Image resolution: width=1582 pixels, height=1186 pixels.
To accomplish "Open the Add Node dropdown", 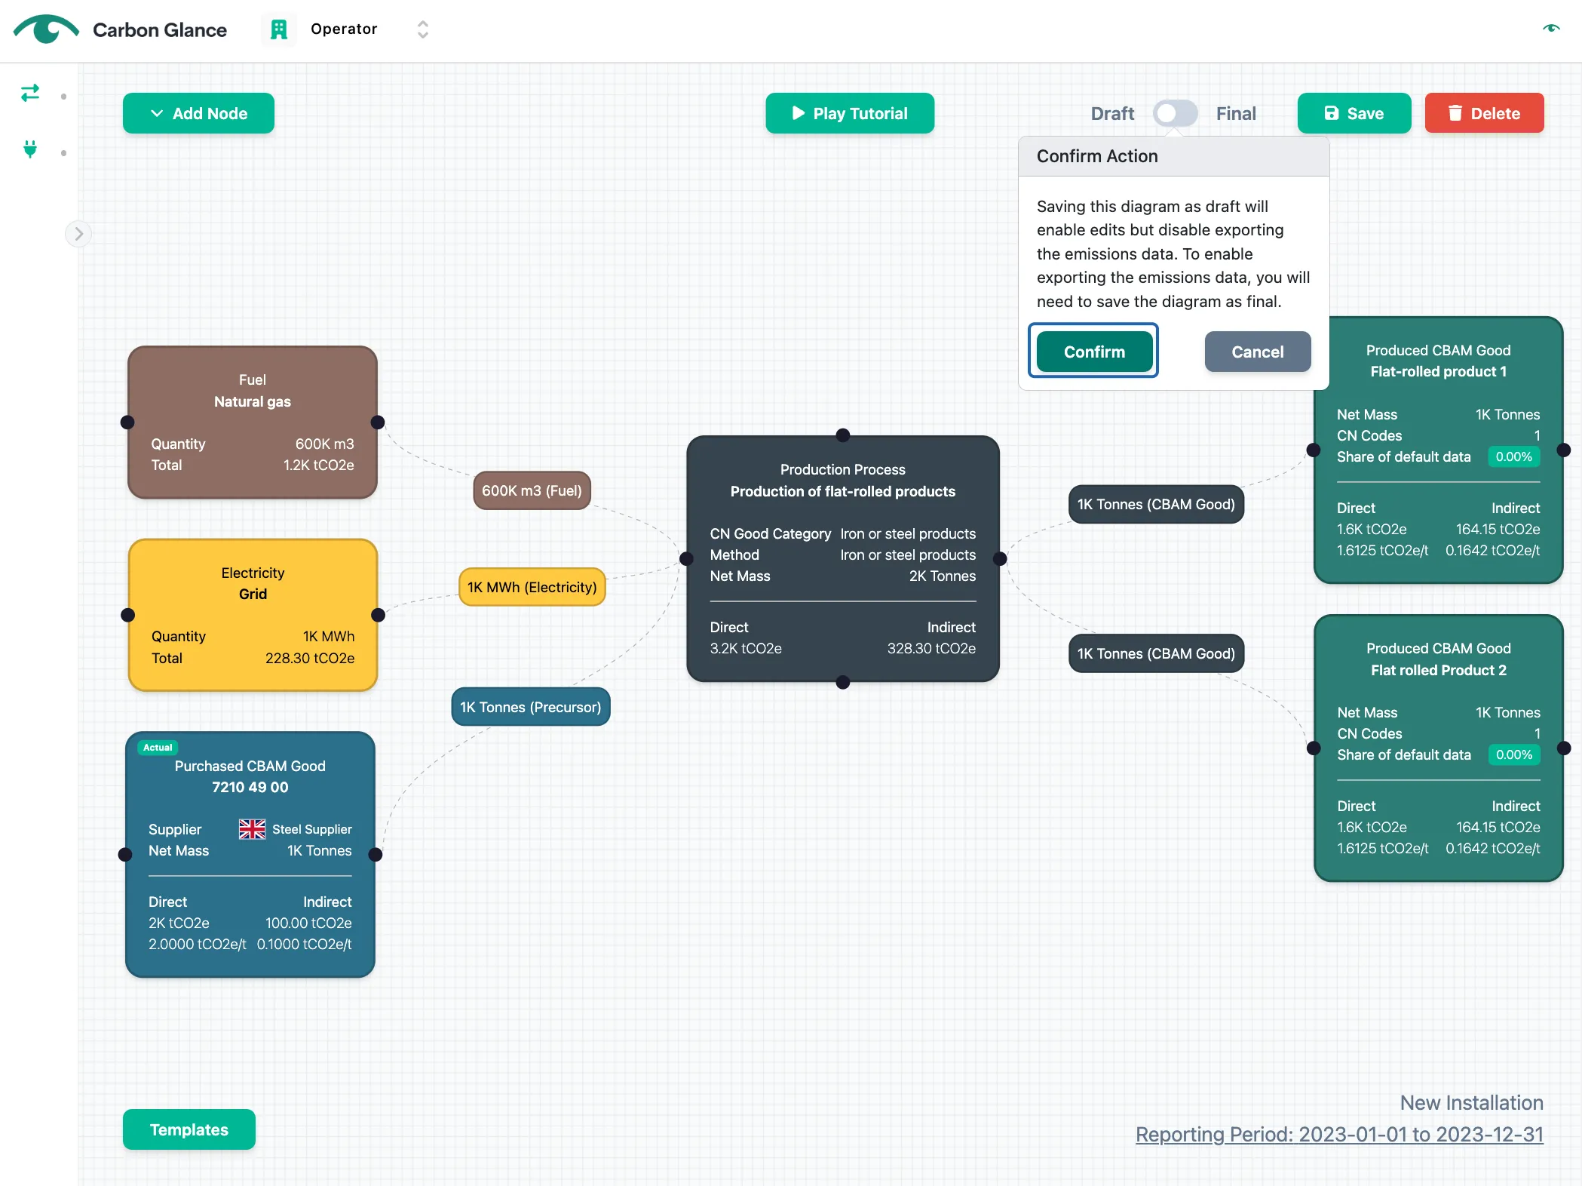I will point(198,113).
